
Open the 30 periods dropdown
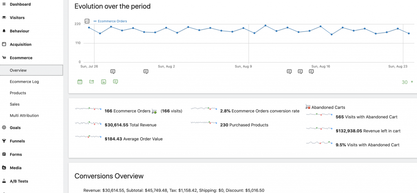pos(407,82)
